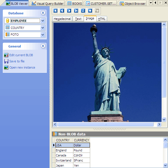Click image viewer scroll down arrow

click(x=164, y=119)
